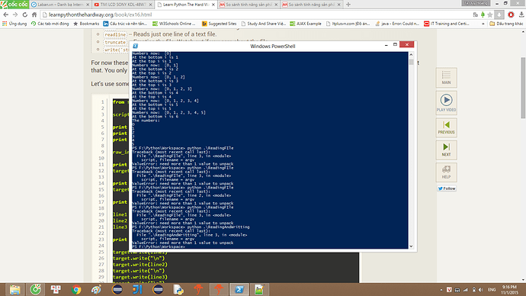Screen dimensions: 526x296
Task: Open the Python IDLE taskbar icon
Action: coord(178,289)
